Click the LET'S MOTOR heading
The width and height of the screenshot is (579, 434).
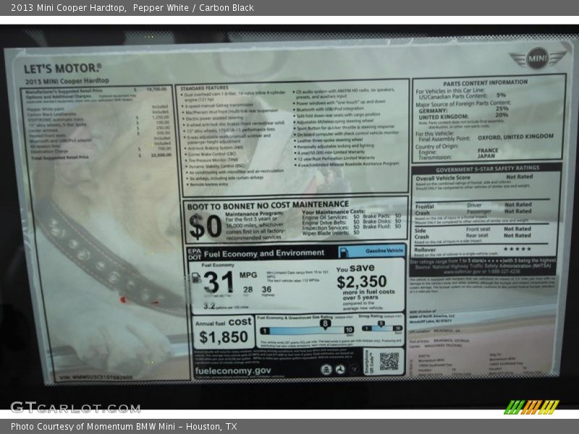pos(62,68)
